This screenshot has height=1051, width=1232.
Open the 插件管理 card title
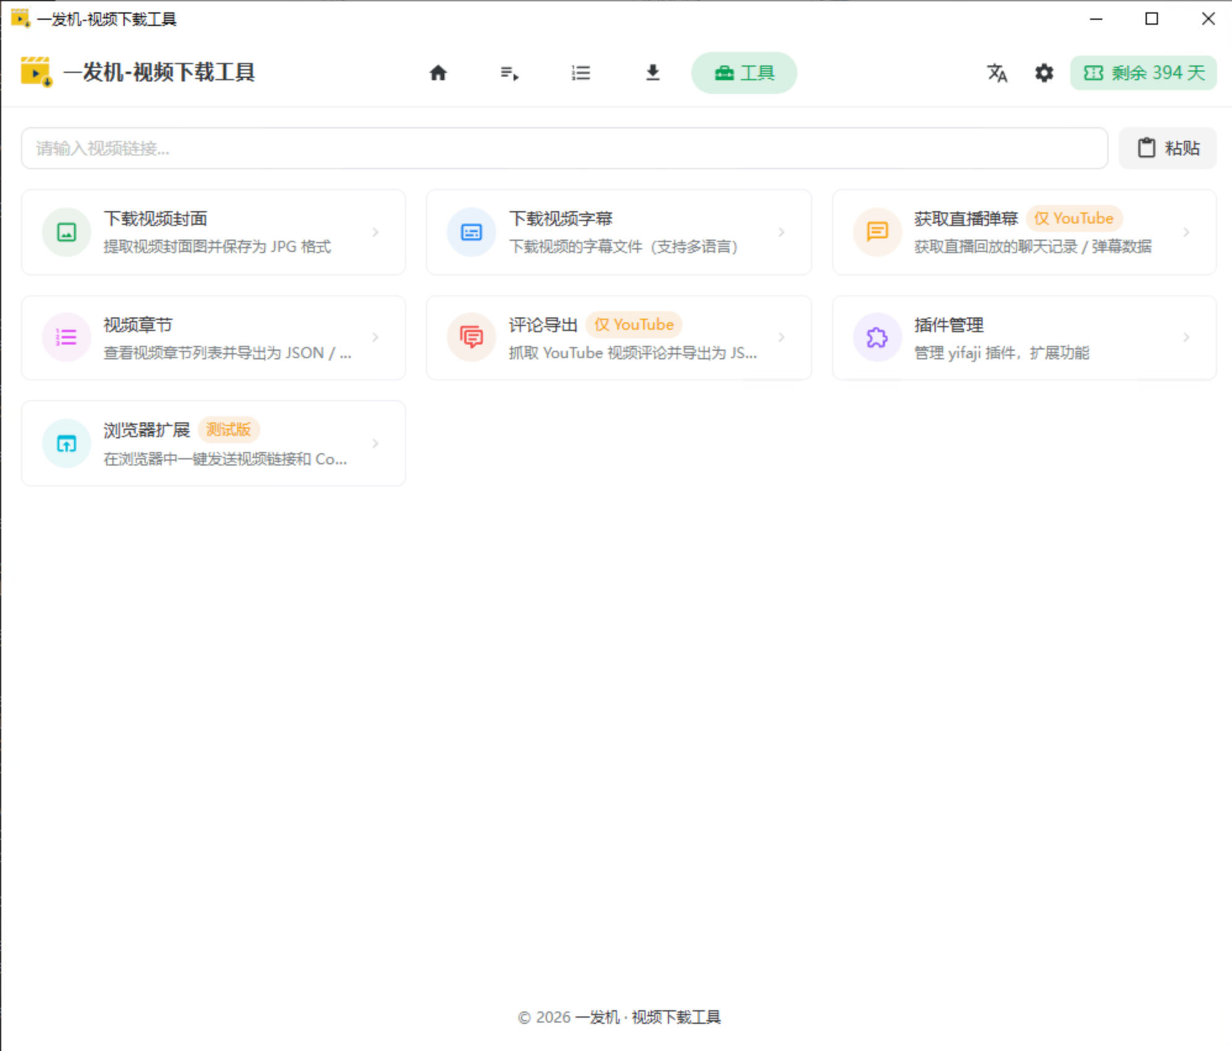tap(949, 325)
